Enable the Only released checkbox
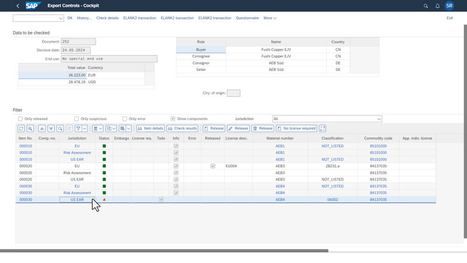 (20, 119)
